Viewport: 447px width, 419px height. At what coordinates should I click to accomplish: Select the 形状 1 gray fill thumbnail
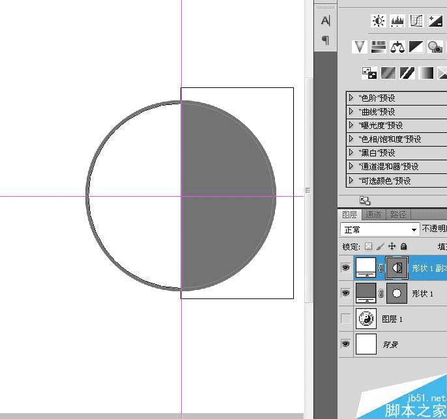[366, 293]
